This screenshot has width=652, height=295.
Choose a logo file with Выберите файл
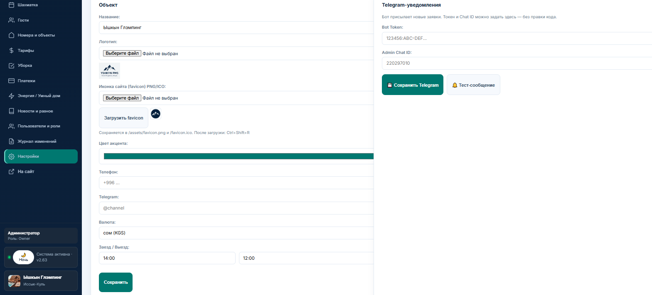122,53
